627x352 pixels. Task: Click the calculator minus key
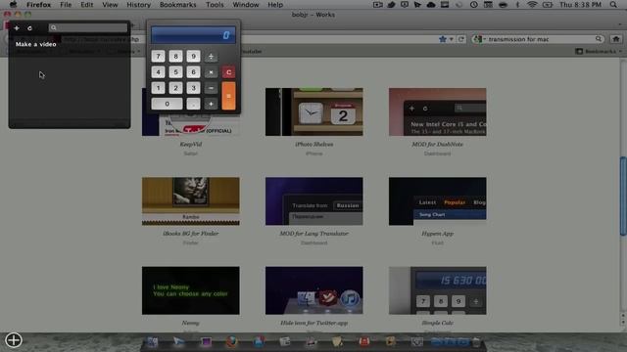(x=211, y=88)
